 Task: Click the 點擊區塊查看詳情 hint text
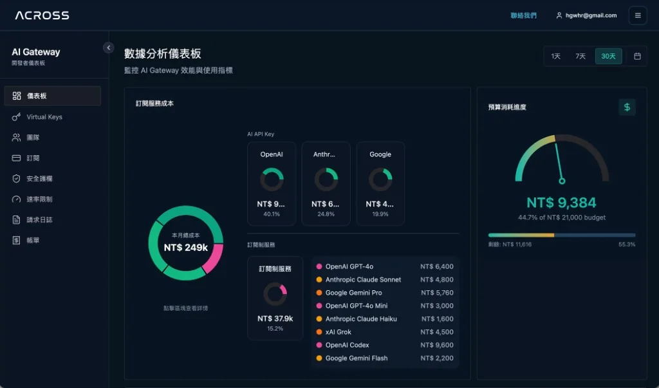point(186,308)
